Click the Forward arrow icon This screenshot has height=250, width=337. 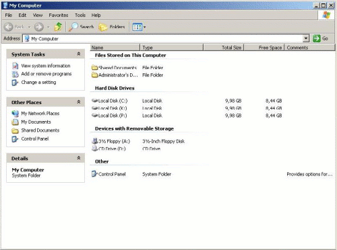coord(38,27)
